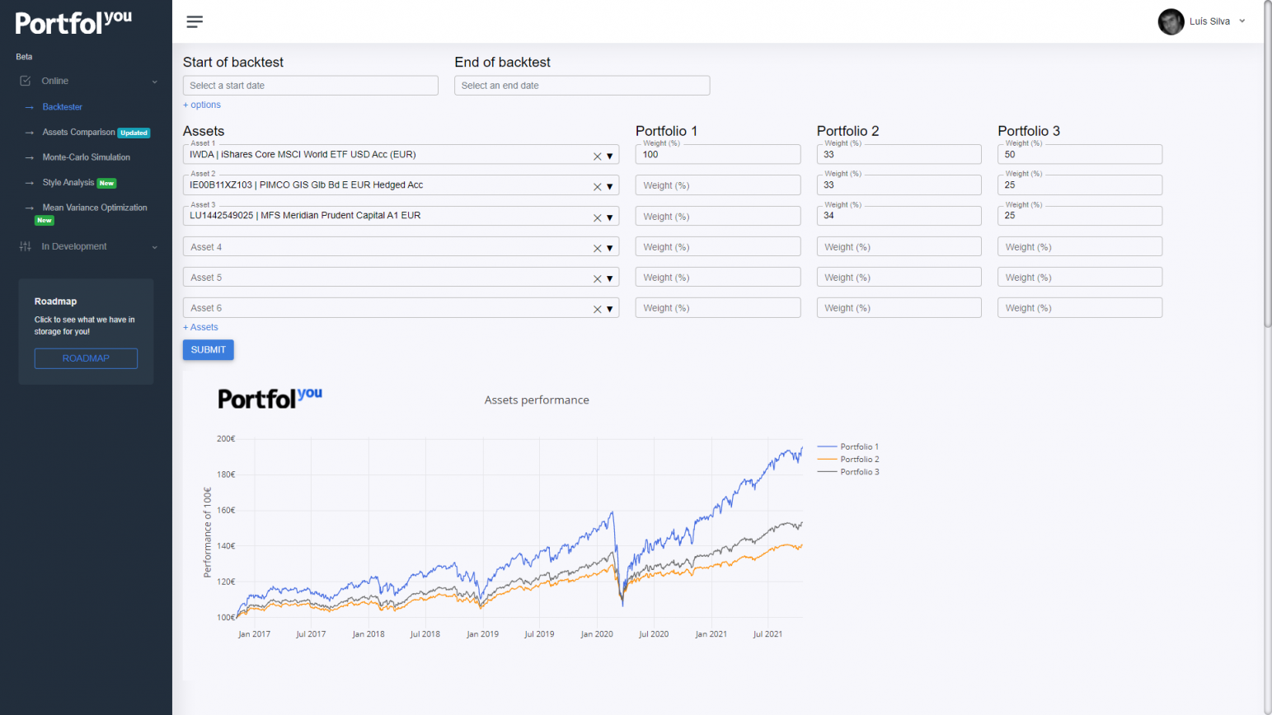Click Portfolio 3 weight field showing 50
Image resolution: width=1272 pixels, height=715 pixels.
click(1080, 154)
